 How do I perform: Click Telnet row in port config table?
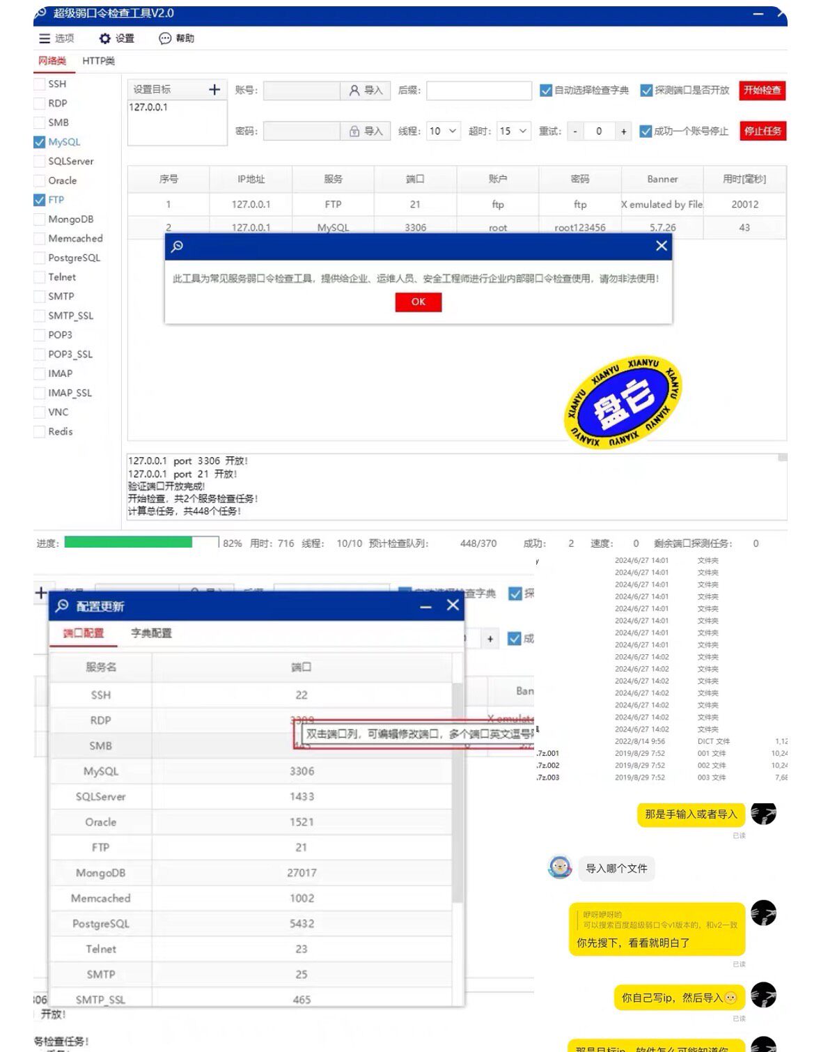pos(251,949)
